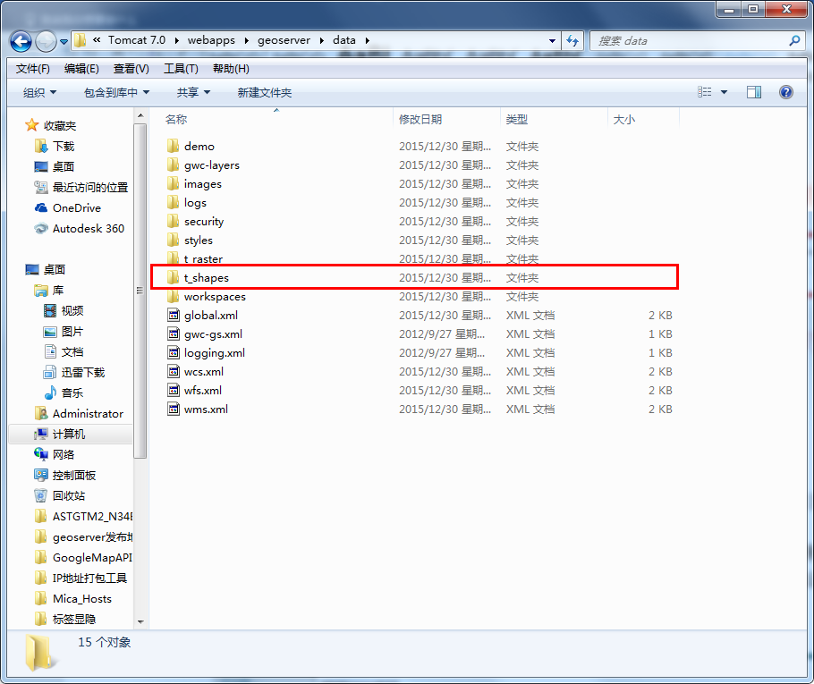This screenshot has height=684, width=814.
Task: Select the images folder icon
Action: 174,183
